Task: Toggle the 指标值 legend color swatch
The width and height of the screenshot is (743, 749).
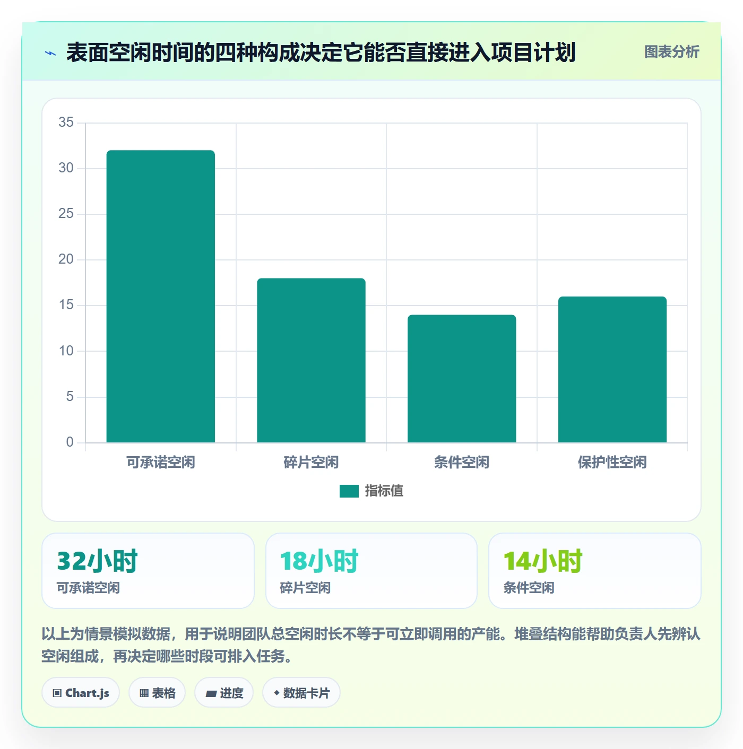Action: (349, 491)
